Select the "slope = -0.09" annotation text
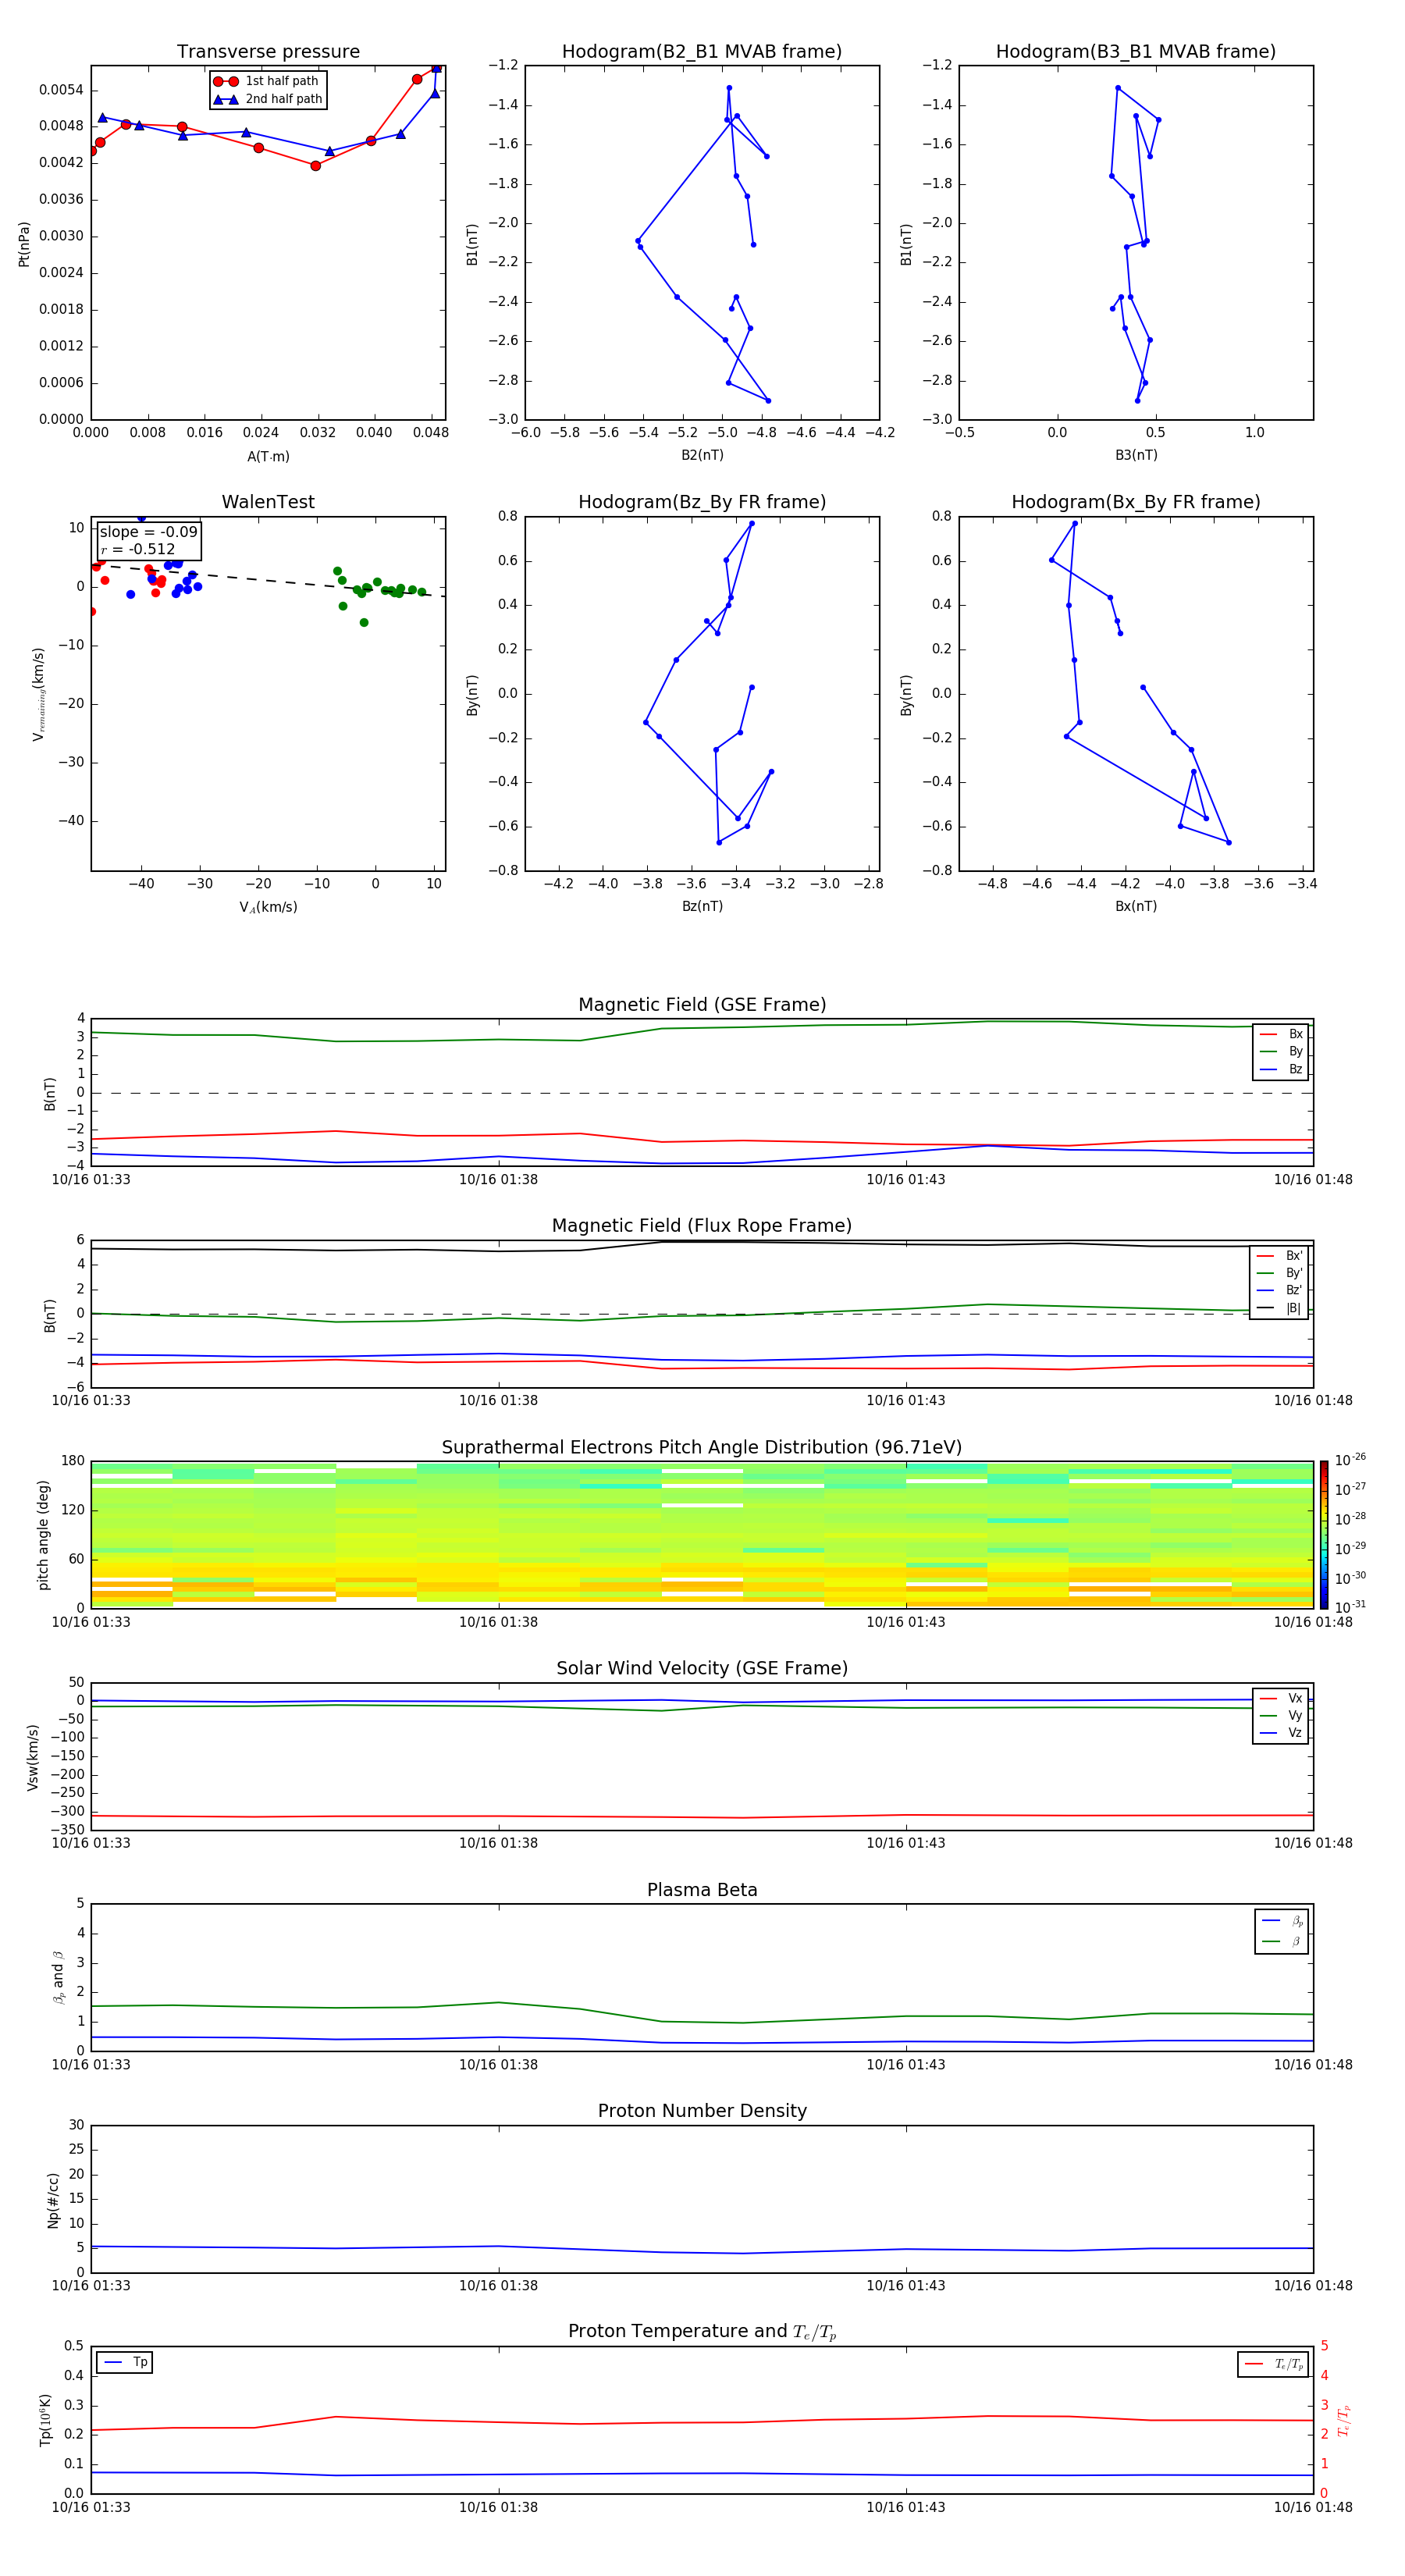This screenshot has height=2576, width=1405. tap(148, 532)
